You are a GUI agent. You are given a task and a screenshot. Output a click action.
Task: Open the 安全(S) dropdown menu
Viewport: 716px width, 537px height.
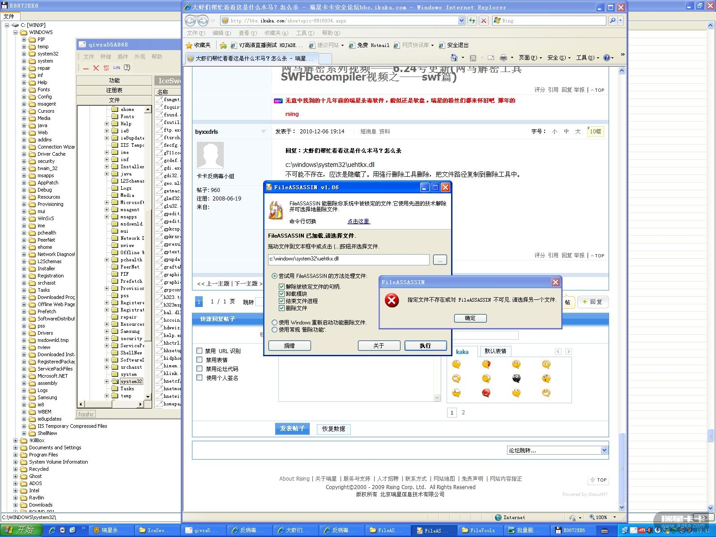click(559, 58)
